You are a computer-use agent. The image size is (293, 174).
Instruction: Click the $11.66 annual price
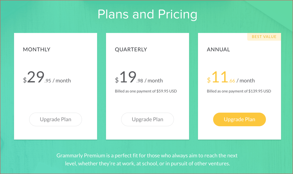pos(221,78)
